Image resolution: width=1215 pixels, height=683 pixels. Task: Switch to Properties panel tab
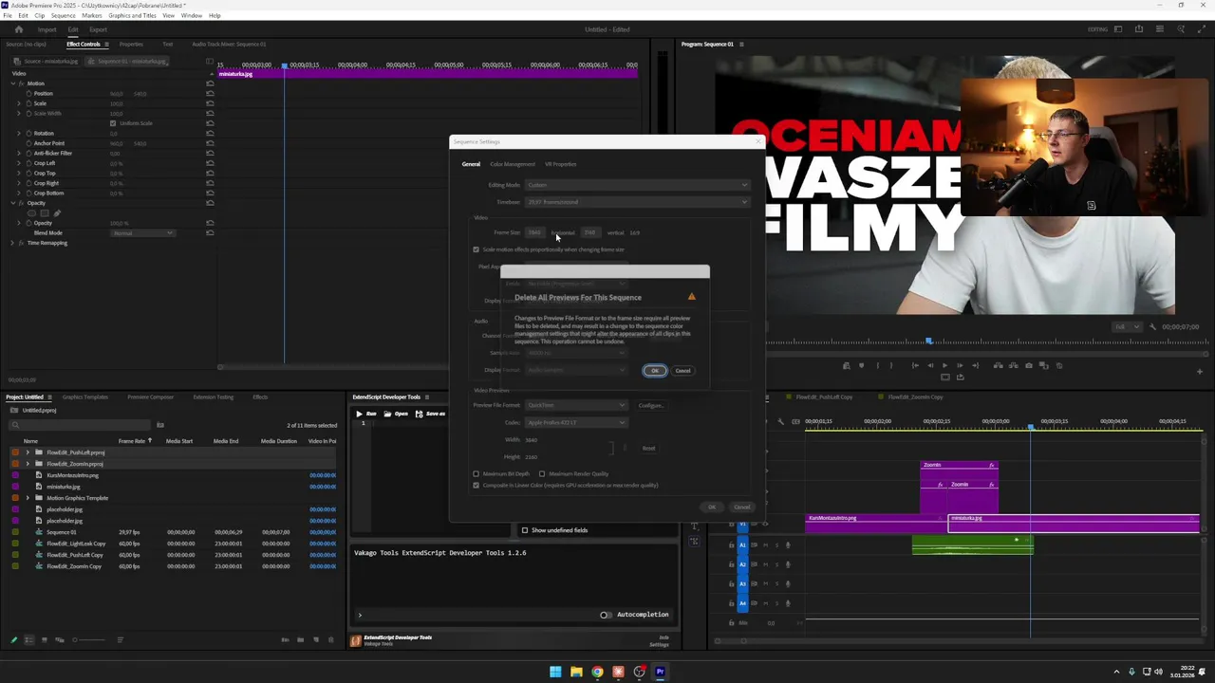[131, 44]
